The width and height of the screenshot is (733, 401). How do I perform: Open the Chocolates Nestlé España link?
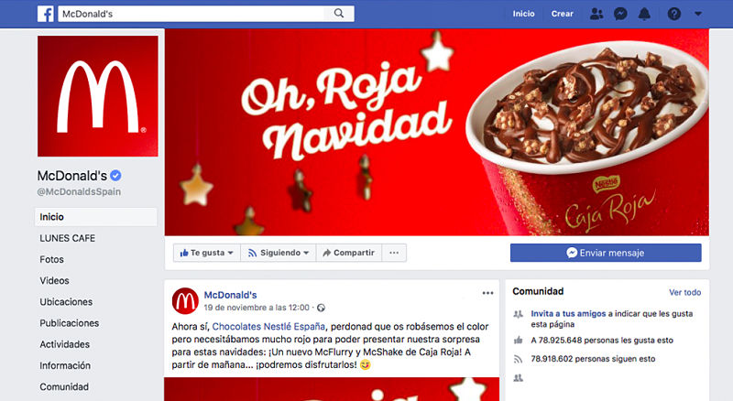268,327
